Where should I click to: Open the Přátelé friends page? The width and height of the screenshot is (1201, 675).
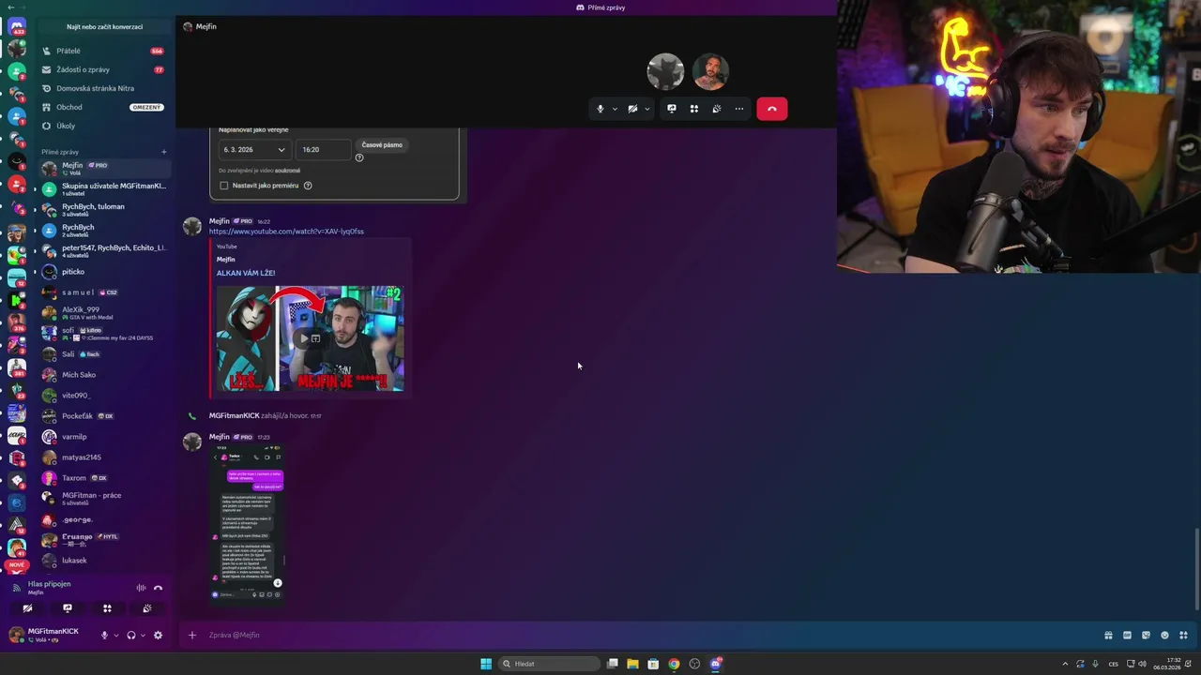coord(104,51)
